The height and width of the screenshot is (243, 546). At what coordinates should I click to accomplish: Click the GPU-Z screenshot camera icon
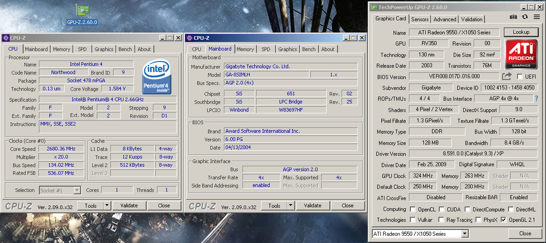(513, 17)
